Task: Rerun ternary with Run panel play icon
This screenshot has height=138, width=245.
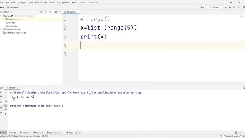Action: pos(1,92)
